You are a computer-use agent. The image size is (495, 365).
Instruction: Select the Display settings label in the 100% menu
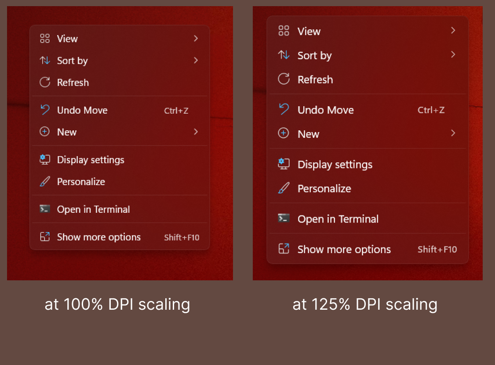(91, 160)
